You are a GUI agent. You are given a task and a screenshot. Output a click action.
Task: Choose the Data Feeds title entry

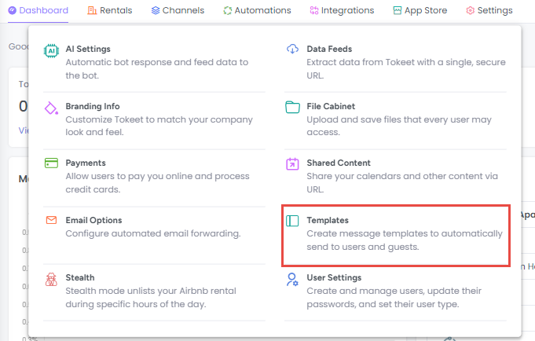click(x=330, y=49)
